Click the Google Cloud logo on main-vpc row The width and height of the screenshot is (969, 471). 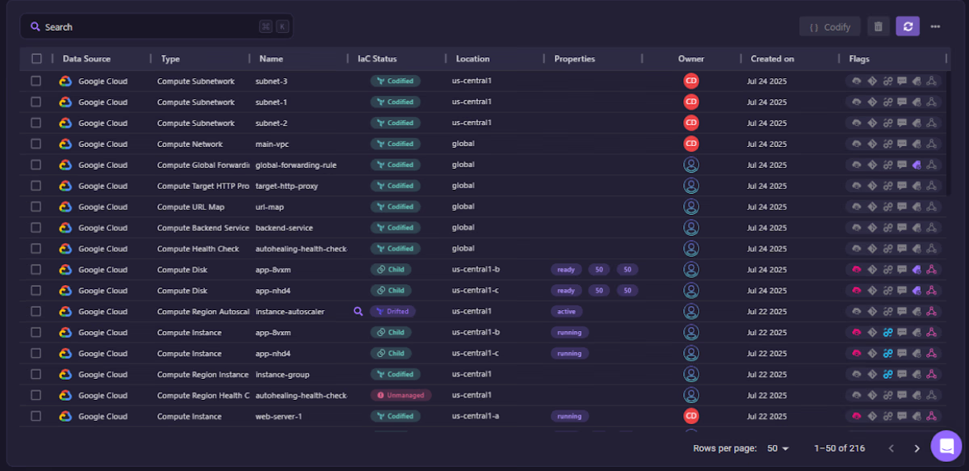65,144
